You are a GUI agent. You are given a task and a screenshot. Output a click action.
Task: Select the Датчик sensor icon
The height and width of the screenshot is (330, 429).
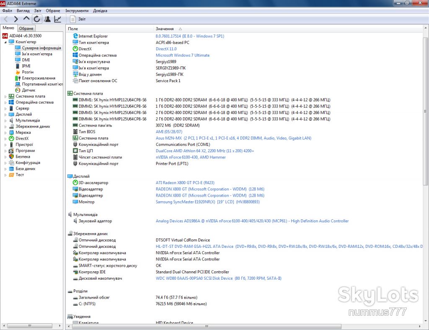click(18, 90)
